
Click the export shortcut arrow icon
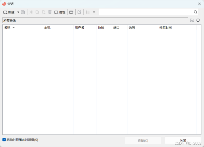[79, 12]
